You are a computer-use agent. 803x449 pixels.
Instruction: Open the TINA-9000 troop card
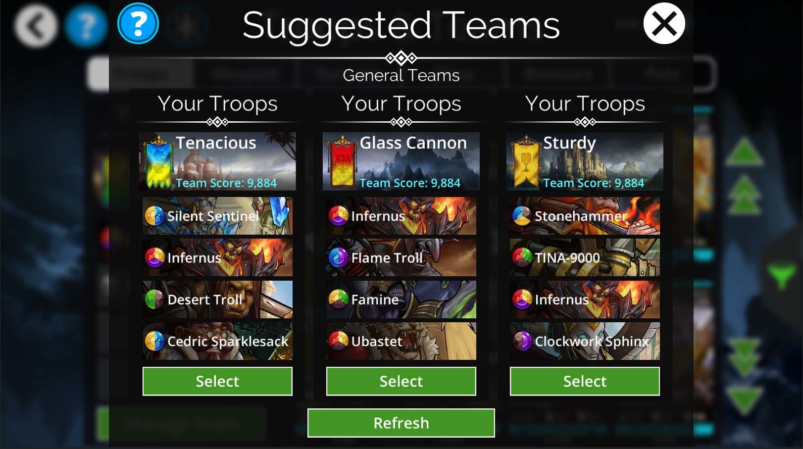585,257
